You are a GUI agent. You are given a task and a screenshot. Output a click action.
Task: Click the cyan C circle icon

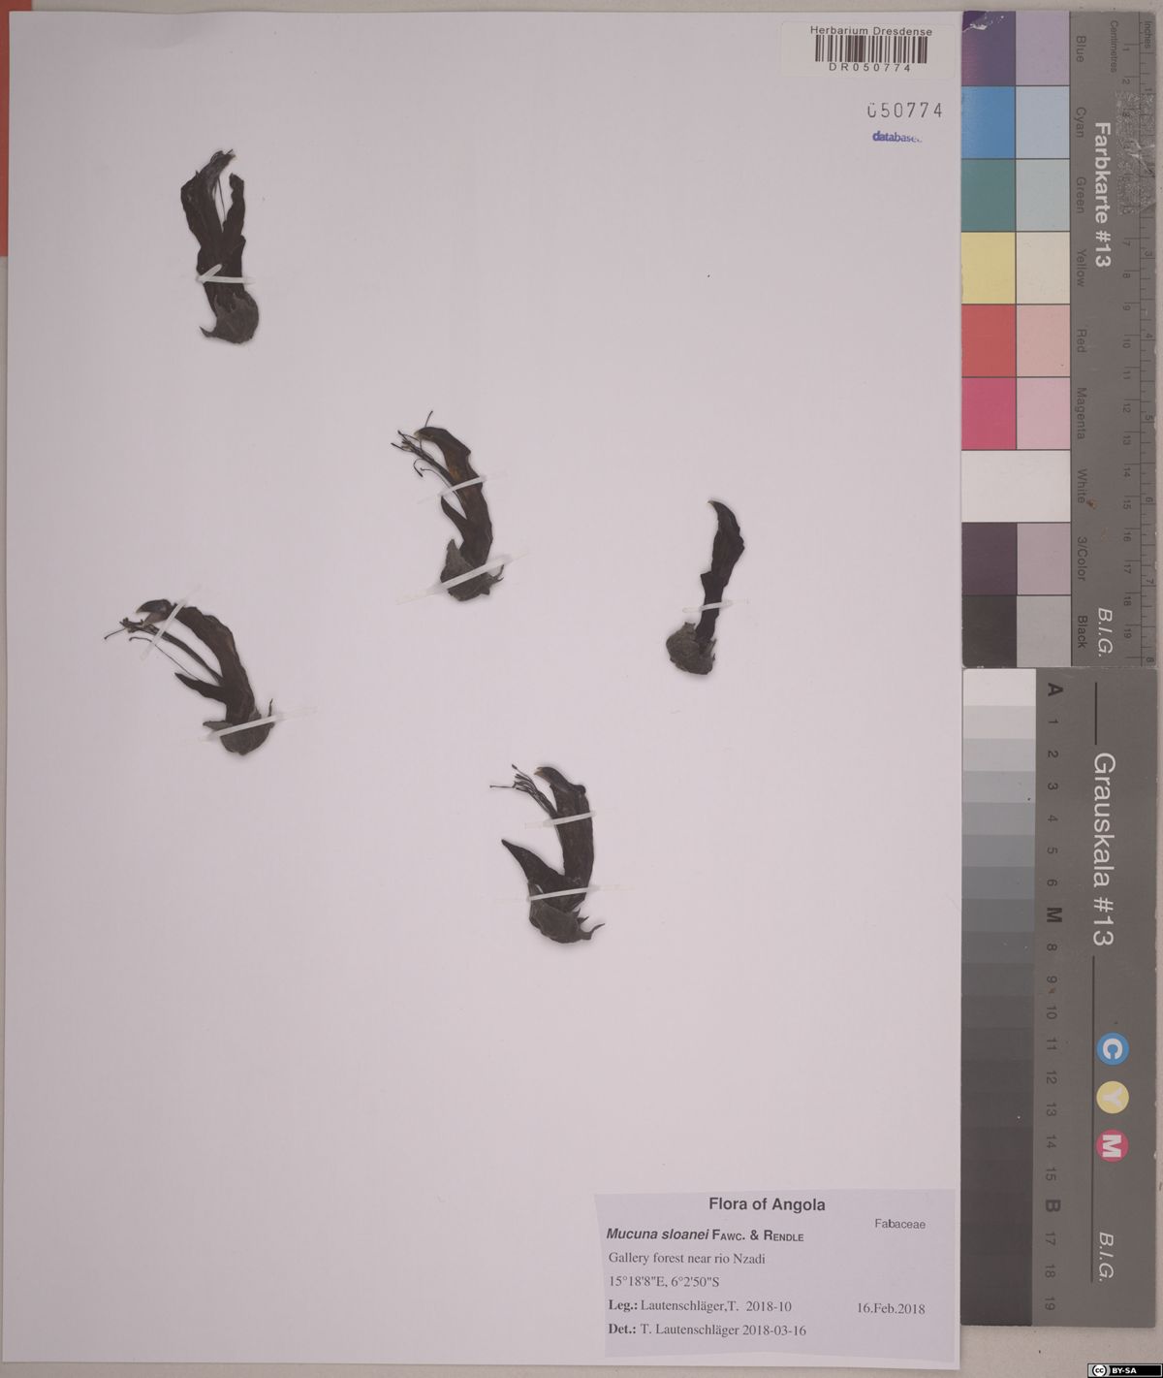1111,1048
